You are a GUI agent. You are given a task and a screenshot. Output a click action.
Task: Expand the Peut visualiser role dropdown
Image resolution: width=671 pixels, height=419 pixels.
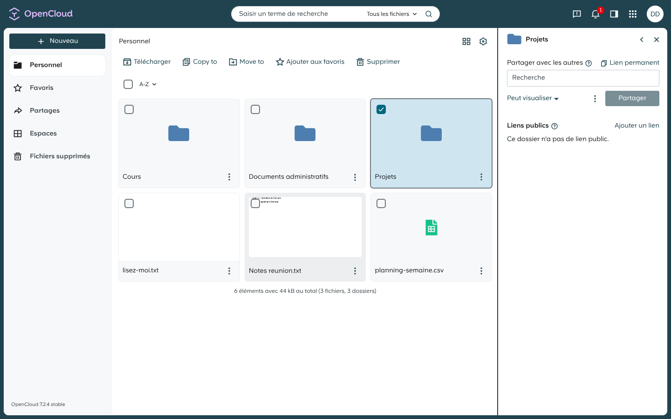[533, 98]
